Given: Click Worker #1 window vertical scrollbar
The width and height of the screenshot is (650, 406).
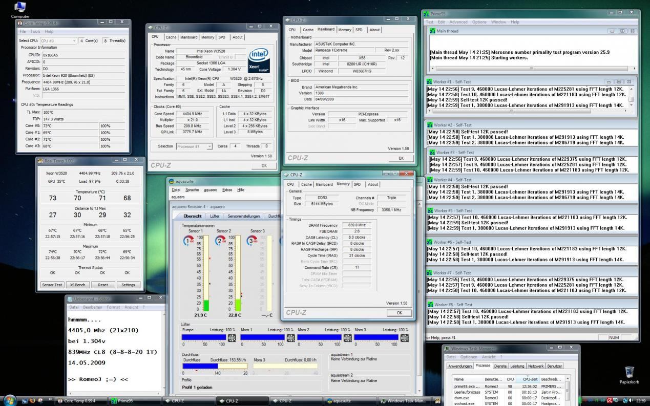Looking at the screenshot, I should (x=632, y=97).
